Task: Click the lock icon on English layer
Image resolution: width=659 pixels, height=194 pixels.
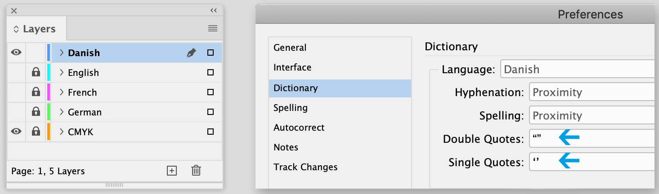Action: click(x=36, y=73)
